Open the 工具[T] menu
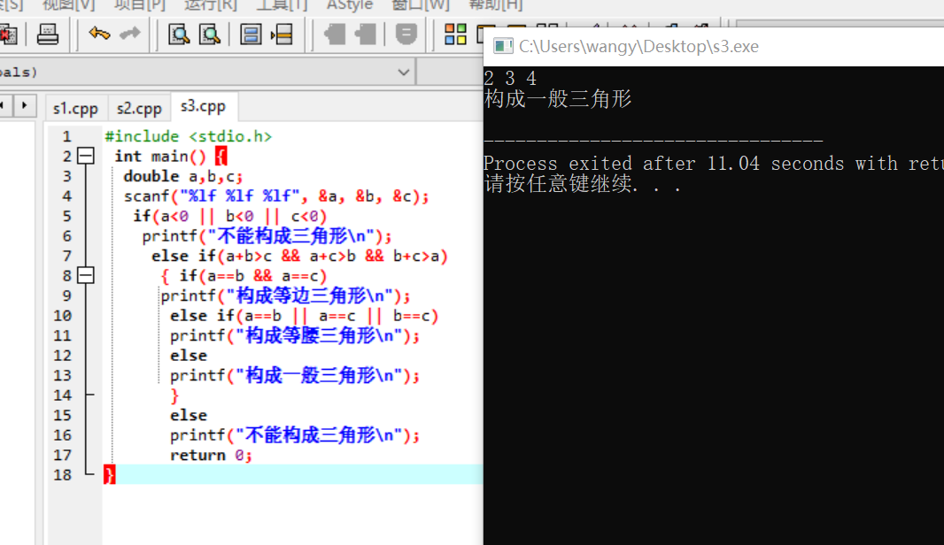 point(282,5)
